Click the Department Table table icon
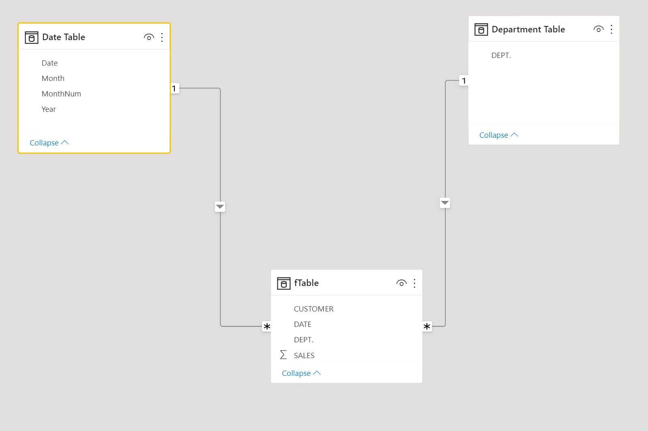The width and height of the screenshot is (648, 431). [x=481, y=30]
